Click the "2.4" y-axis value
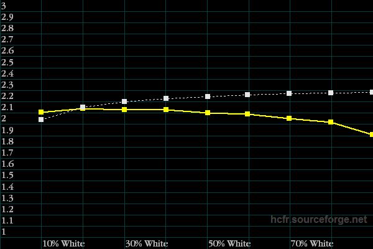 pyautogui.click(x=7, y=73)
